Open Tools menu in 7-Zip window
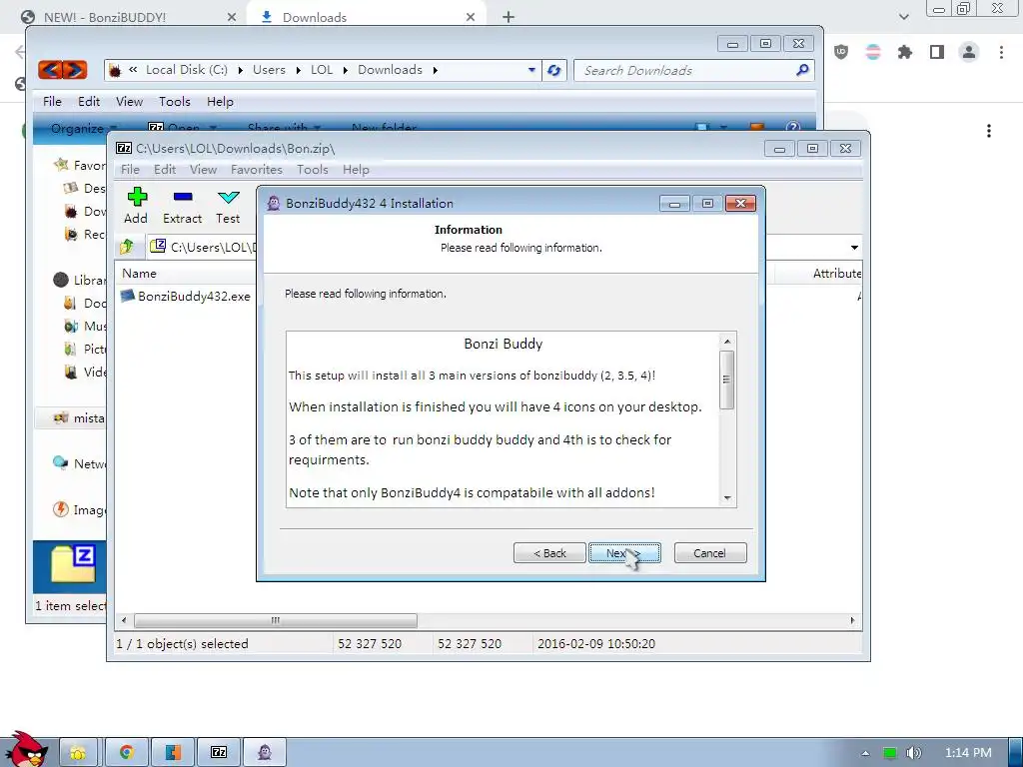Viewport: 1023px width, 767px height. coord(313,170)
